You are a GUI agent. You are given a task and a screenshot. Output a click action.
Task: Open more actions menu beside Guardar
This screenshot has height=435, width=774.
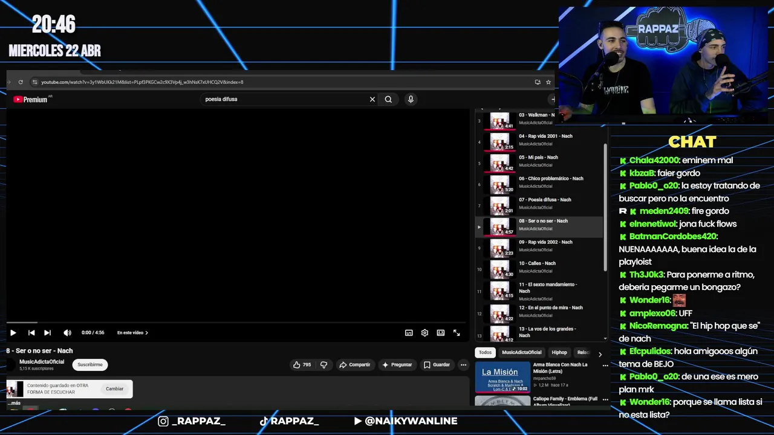point(463,365)
